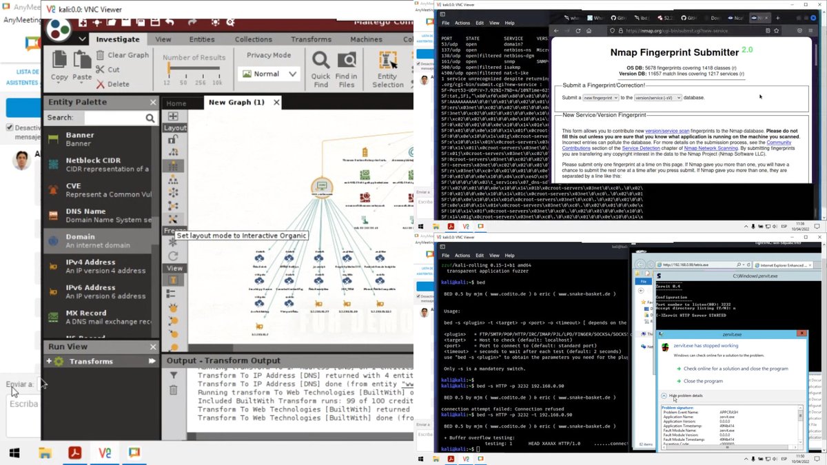The height and width of the screenshot is (465, 827).
Task: Click the zoom-to-fit icon above Layout
Action: tap(173, 116)
